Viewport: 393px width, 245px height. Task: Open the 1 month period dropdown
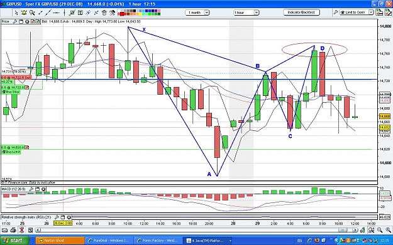[197, 13]
